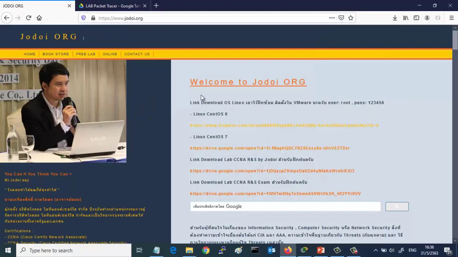The width and height of the screenshot is (458, 257).
Task: Open Windows Start menu
Action: point(8,250)
